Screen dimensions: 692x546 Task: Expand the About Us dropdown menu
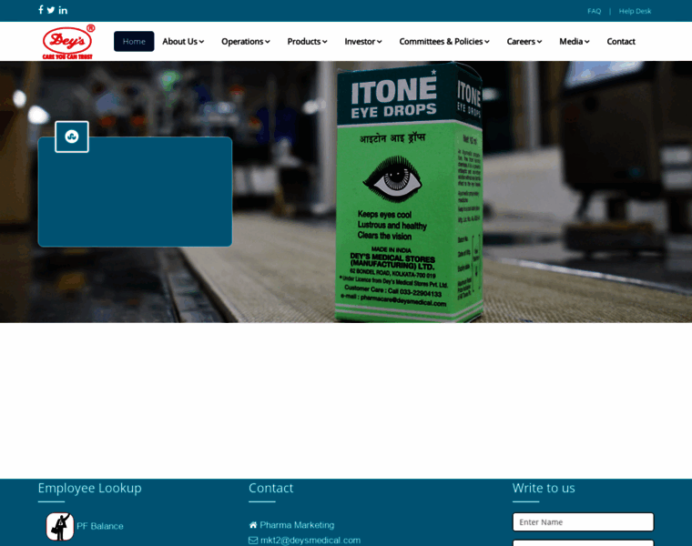[183, 41]
